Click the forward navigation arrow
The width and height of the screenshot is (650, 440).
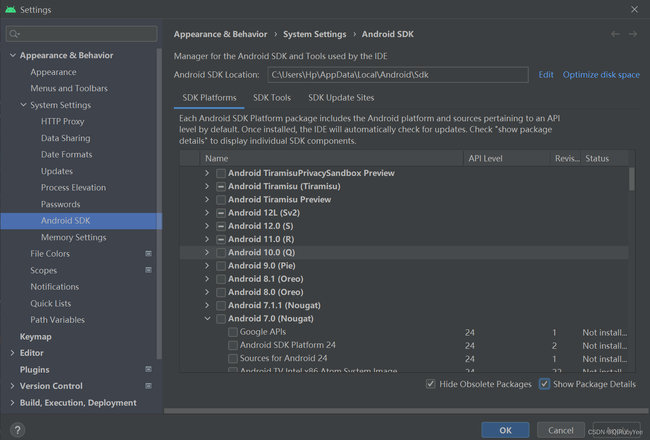click(633, 34)
